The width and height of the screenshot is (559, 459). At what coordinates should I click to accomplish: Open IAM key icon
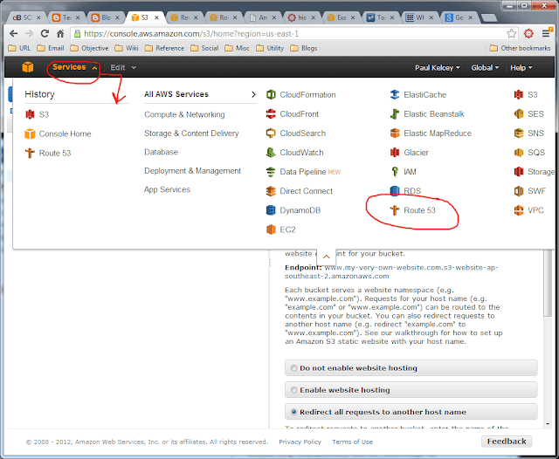point(395,172)
